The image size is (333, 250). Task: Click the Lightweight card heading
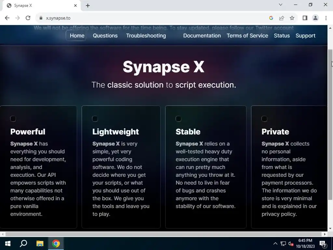[115, 132]
